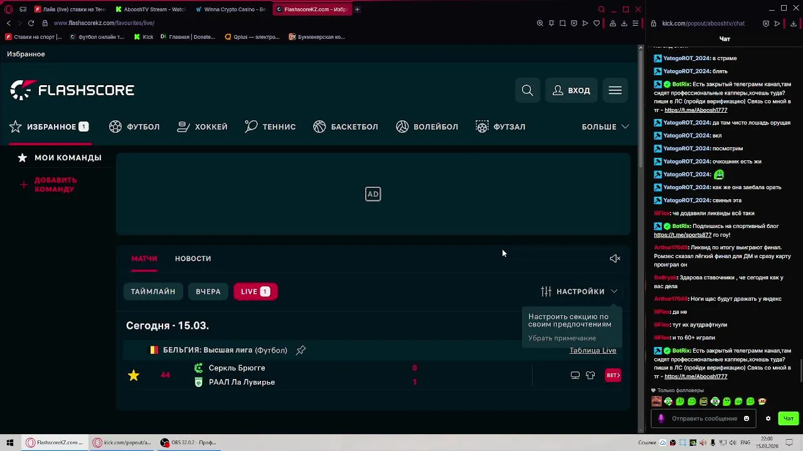Click the ВХОД login button
The image size is (803, 451).
click(572, 90)
